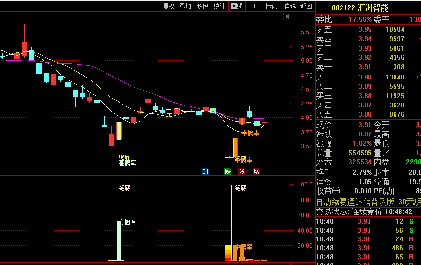
Task: Click the 财 financial info marker icon
Action: point(205,171)
